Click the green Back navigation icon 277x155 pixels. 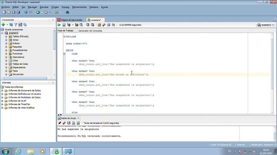tap(38, 12)
